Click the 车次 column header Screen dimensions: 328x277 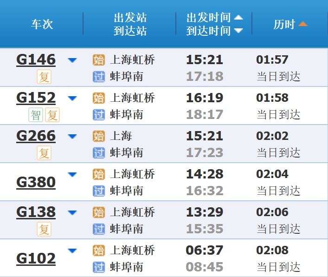pyautogui.click(x=42, y=24)
